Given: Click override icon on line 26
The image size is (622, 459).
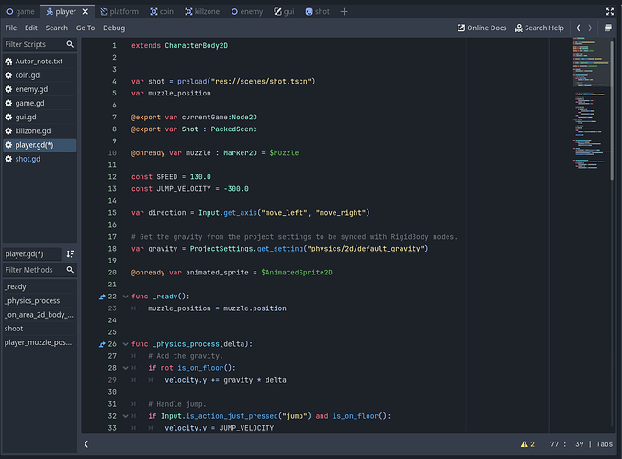Looking at the screenshot, I should pyautogui.click(x=102, y=344).
